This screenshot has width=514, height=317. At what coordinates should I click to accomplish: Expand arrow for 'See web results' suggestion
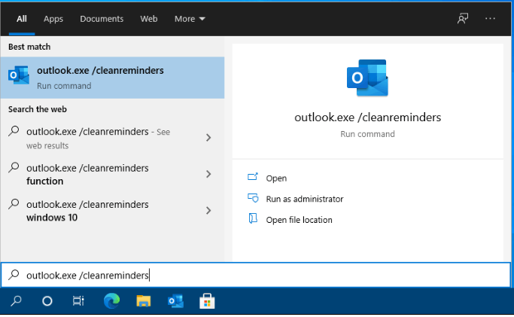(208, 137)
